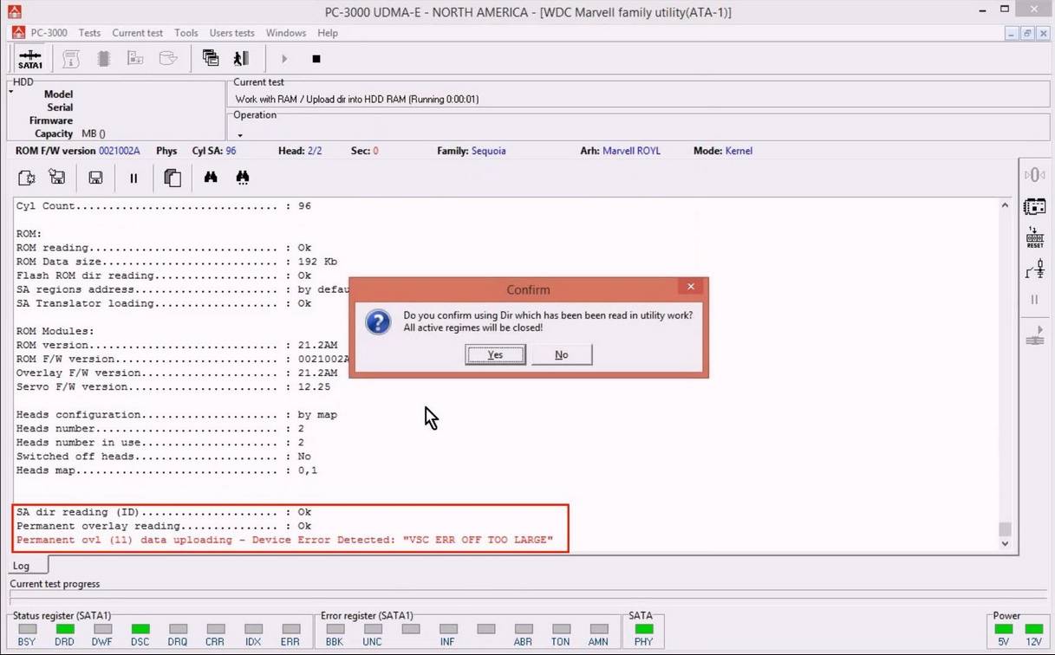Open the Tests menu
1055x655 pixels.
point(89,33)
